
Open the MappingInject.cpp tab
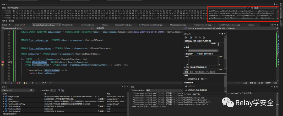[x=178, y=25]
